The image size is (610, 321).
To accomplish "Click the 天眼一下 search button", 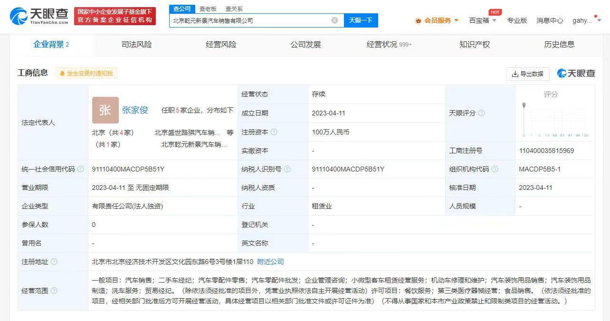I will point(361,20).
